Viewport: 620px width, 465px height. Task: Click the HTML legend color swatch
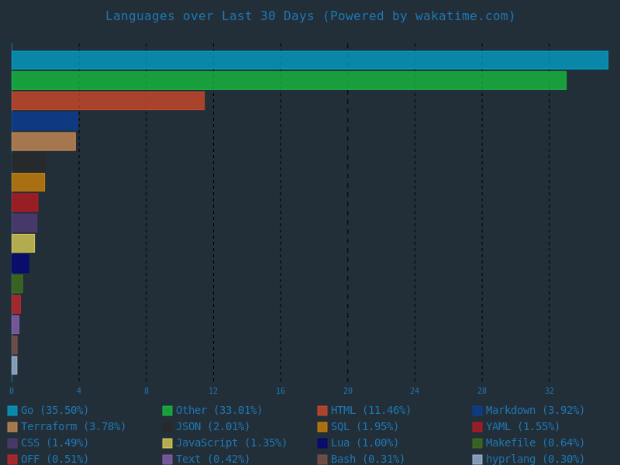pos(322,411)
